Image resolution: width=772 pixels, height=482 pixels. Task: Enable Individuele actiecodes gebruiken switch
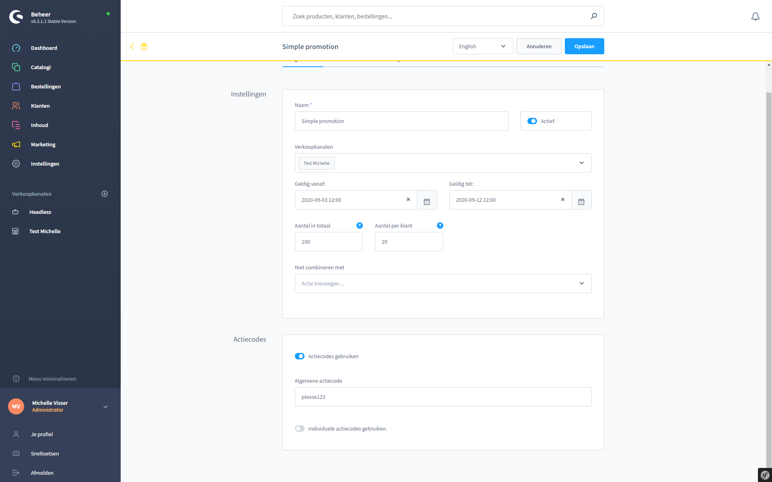tap(300, 429)
